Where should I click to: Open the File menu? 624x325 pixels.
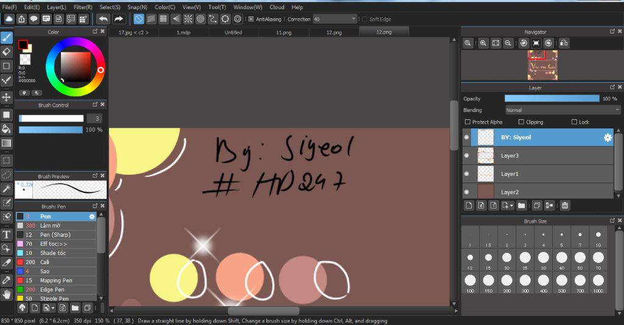[x=10, y=7]
